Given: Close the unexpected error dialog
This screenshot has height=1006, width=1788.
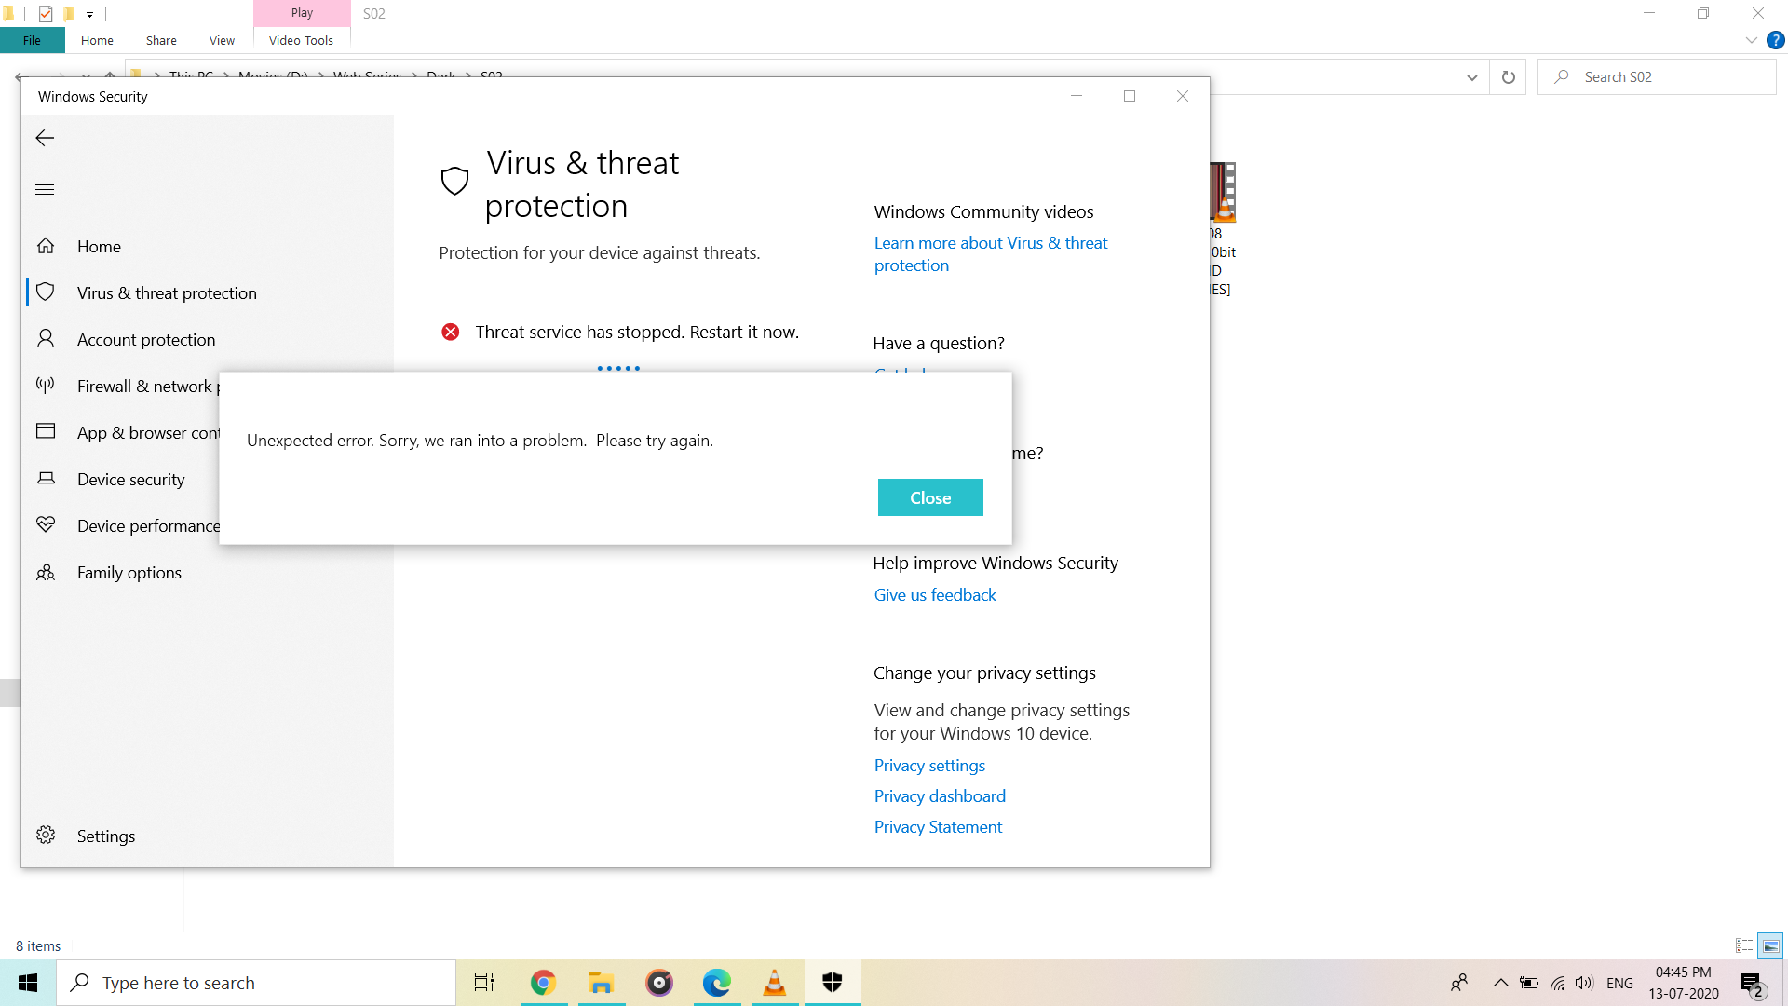Looking at the screenshot, I should click(929, 497).
